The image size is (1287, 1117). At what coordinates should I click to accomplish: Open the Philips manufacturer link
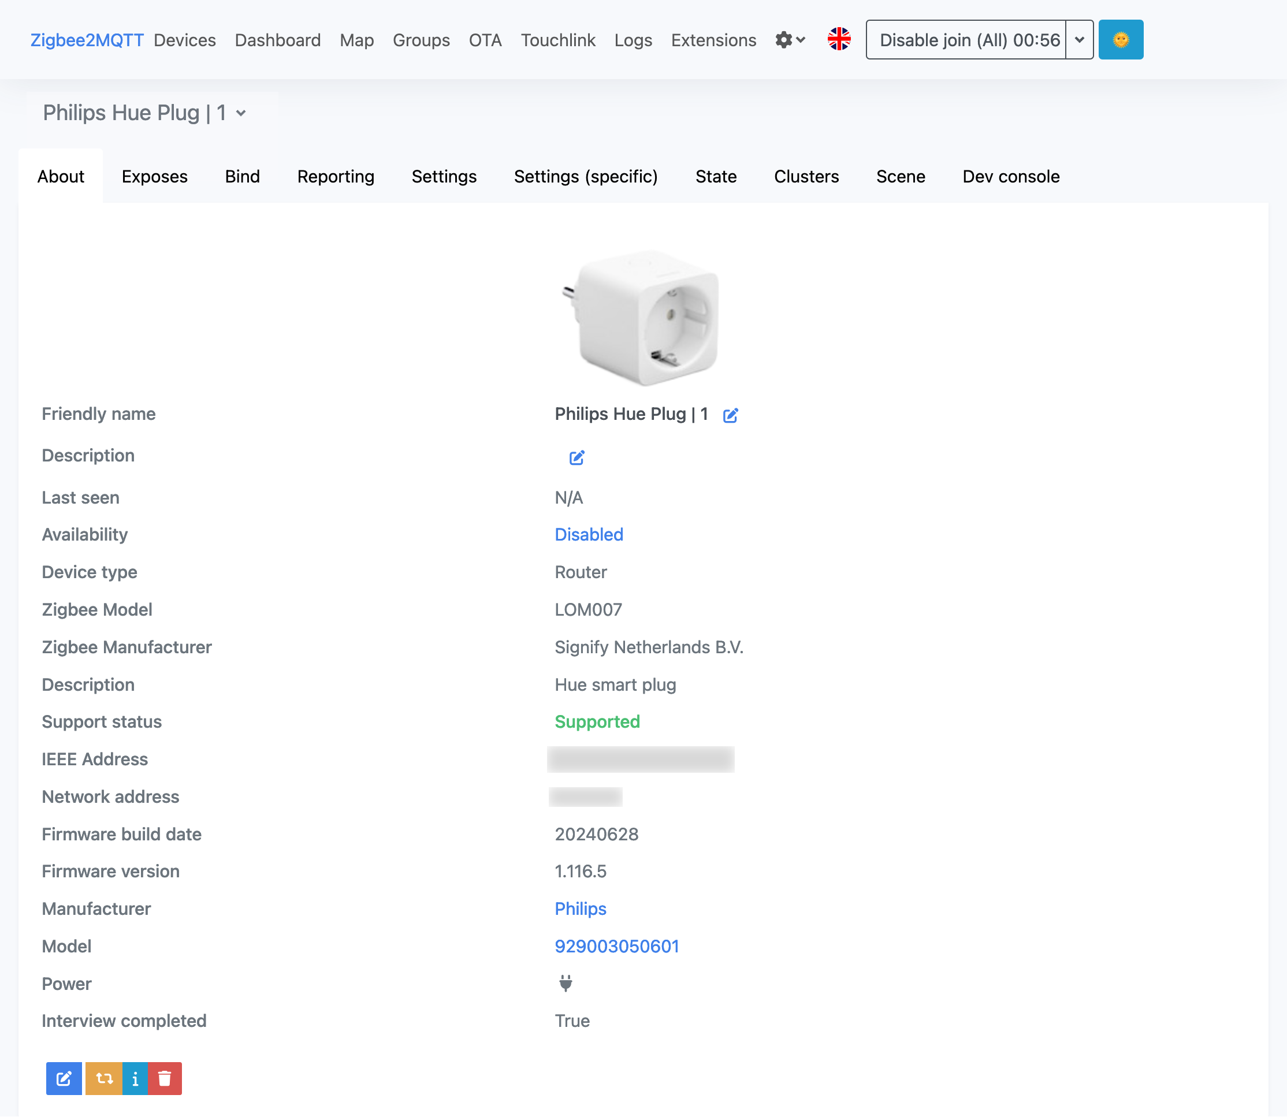point(580,908)
